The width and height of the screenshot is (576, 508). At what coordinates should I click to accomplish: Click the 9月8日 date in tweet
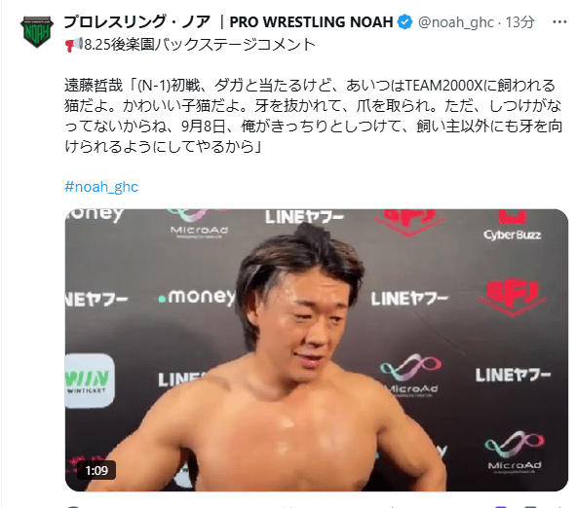point(204,127)
